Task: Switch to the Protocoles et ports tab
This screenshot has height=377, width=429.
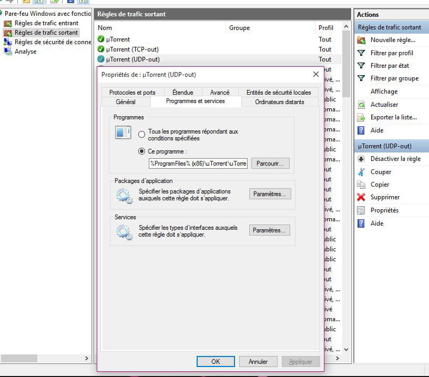Action: [x=132, y=93]
